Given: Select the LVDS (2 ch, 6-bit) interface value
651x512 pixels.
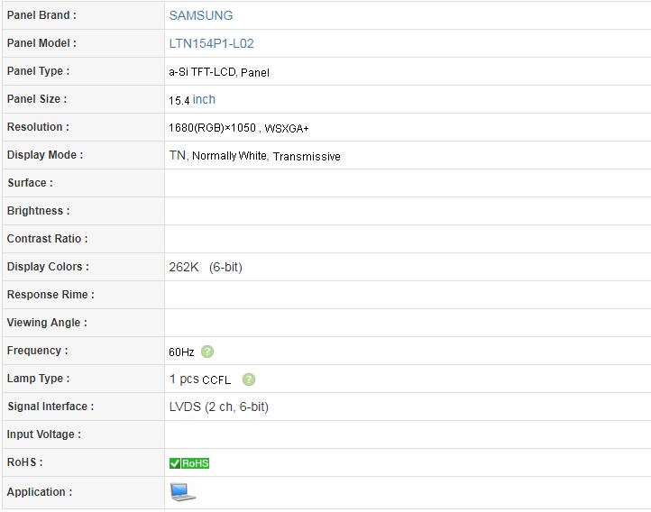Looking at the screenshot, I should pyautogui.click(x=218, y=407).
